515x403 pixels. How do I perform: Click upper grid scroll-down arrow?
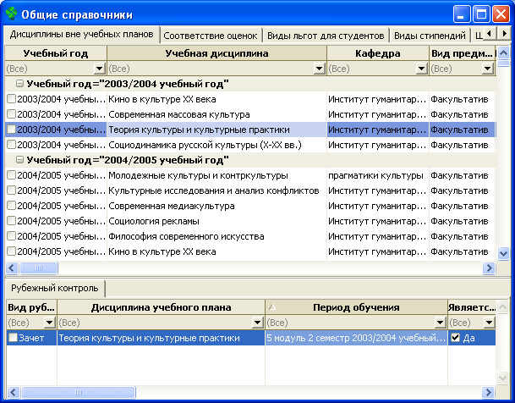pyautogui.click(x=503, y=253)
